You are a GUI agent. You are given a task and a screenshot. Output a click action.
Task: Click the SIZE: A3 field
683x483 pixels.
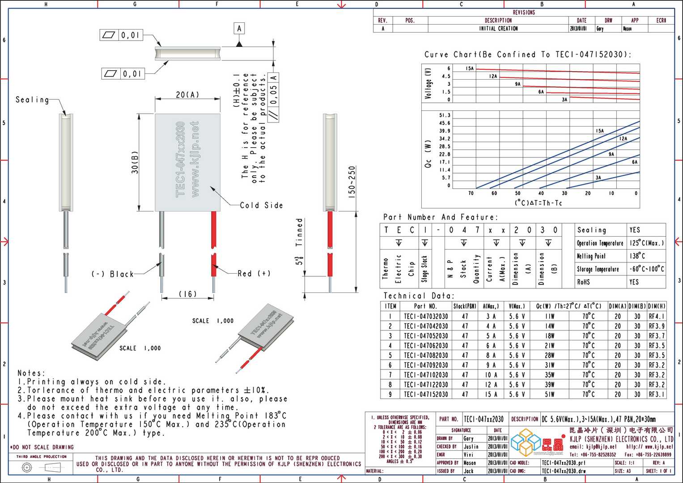(x=622, y=471)
